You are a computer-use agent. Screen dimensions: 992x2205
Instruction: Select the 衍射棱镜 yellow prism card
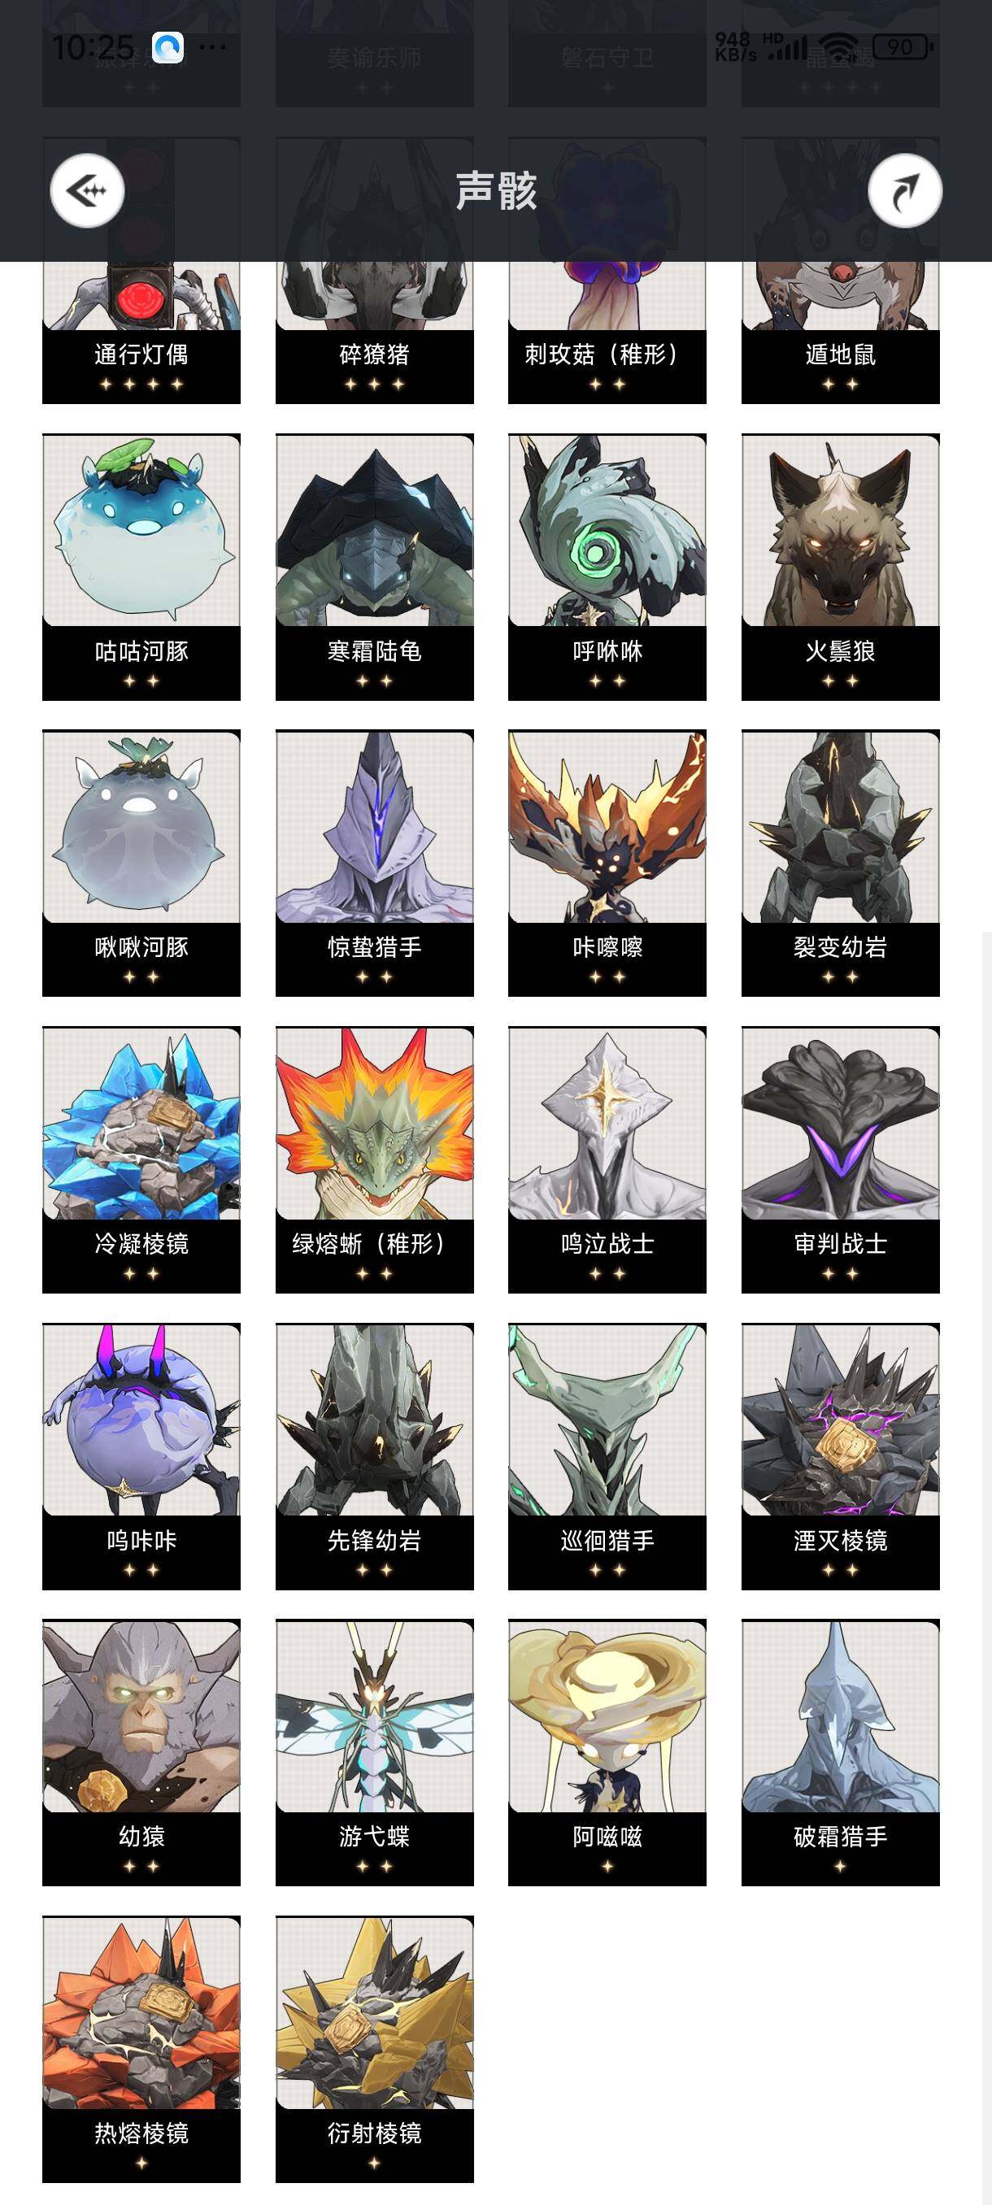374,2049
